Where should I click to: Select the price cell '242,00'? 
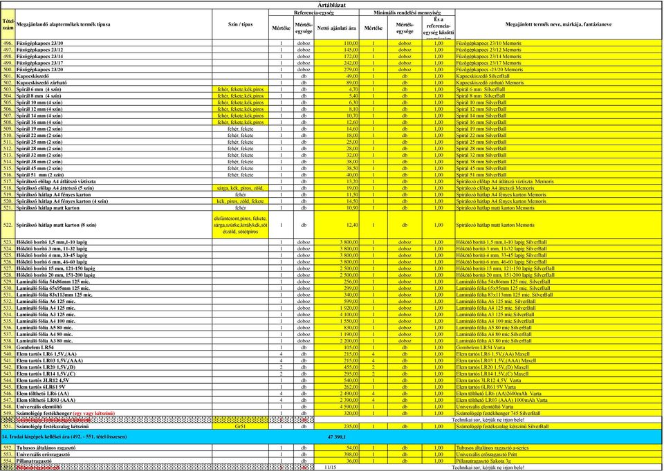337,63
